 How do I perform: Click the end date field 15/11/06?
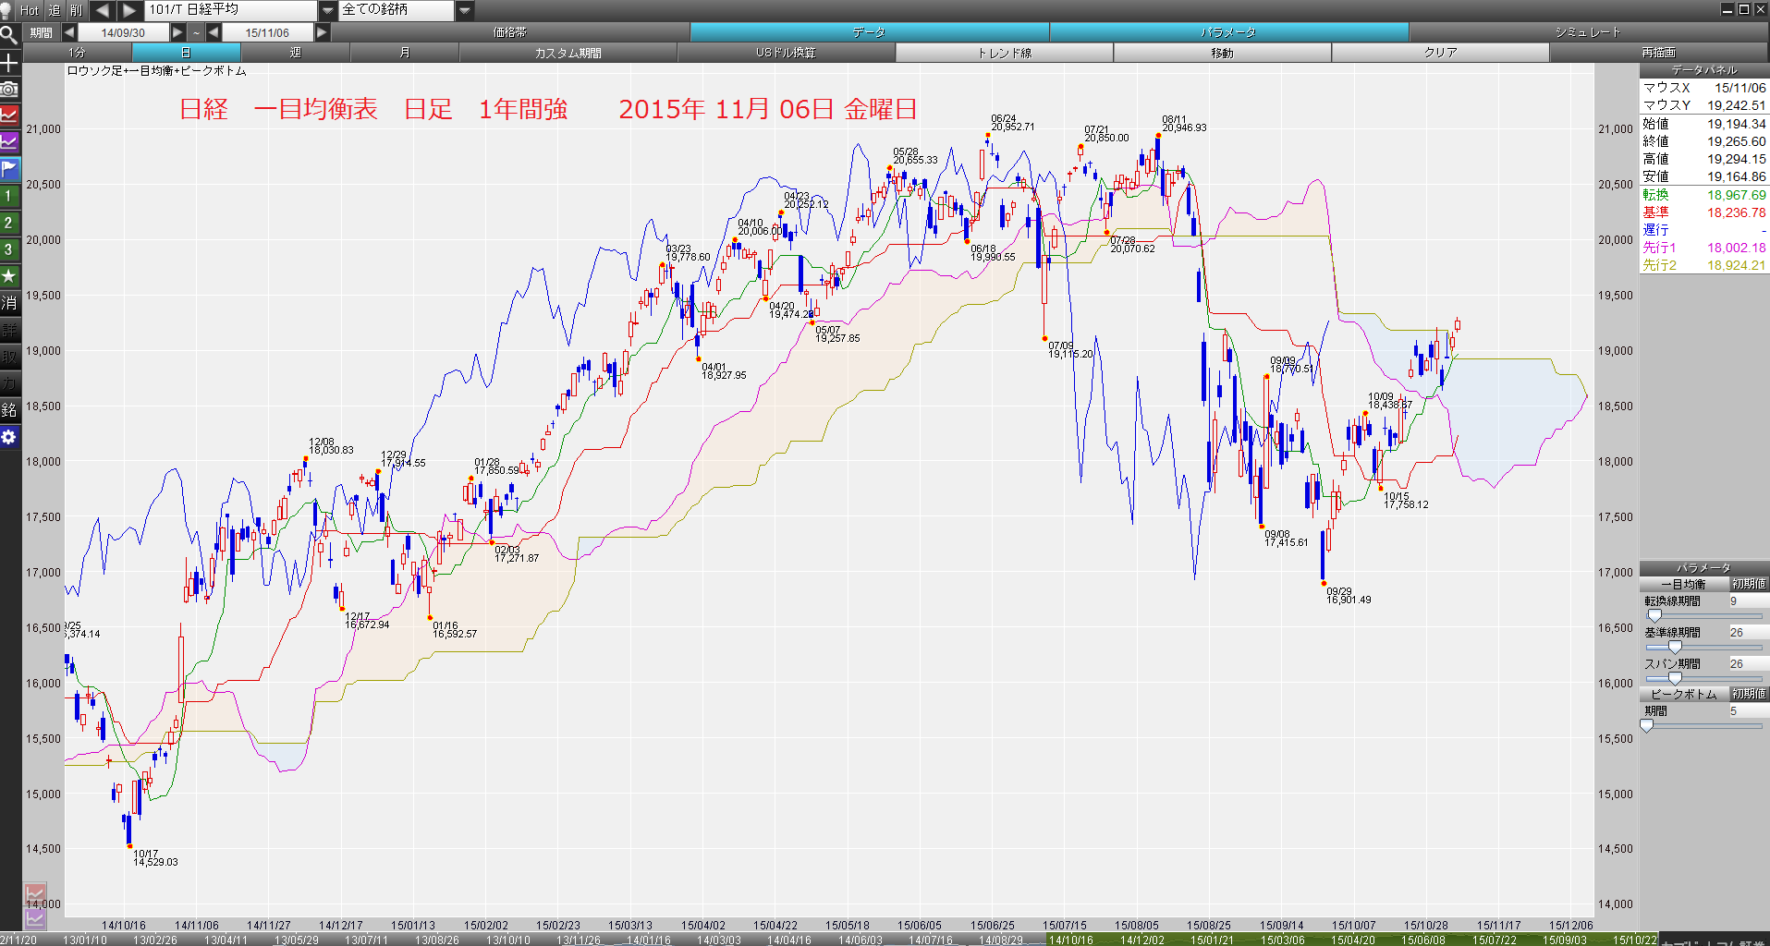[x=267, y=32]
